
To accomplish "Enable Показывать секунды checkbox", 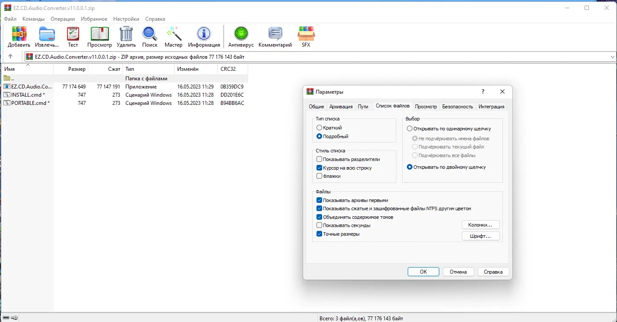I will pyautogui.click(x=320, y=225).
